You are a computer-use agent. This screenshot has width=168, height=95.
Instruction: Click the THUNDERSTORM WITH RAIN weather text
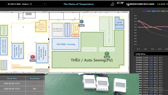(140, 4)
